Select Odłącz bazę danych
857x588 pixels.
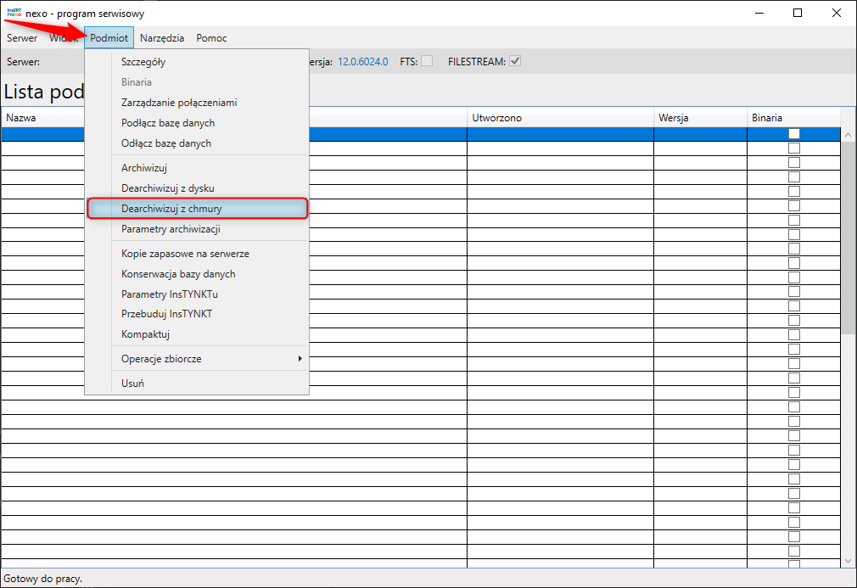pyautogui.click(x=198, y=143)
